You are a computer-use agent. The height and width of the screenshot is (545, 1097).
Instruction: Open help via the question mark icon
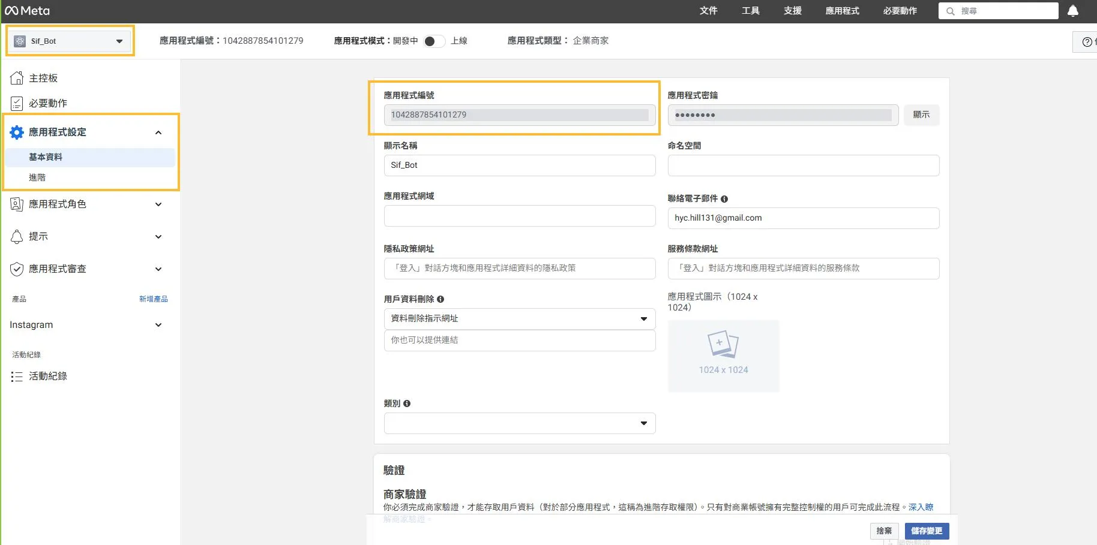(1086, 41)
